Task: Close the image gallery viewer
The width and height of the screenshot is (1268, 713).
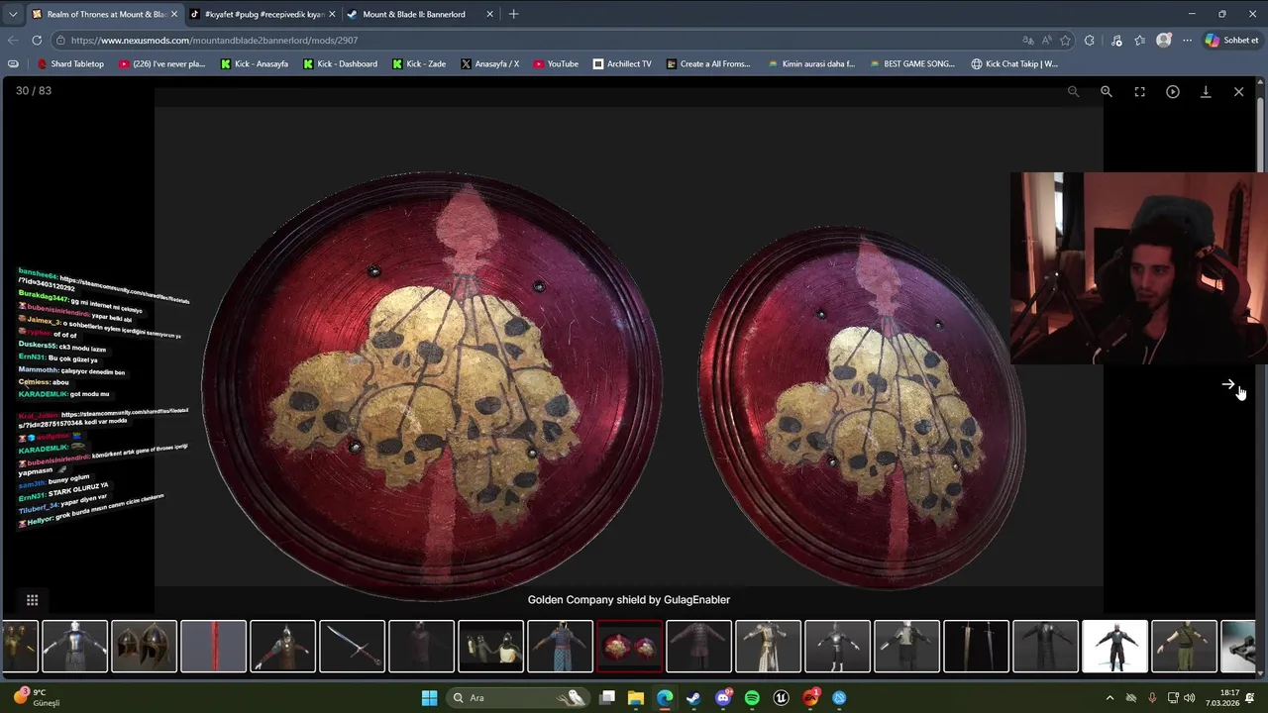Action: (x=1238, y=91)
